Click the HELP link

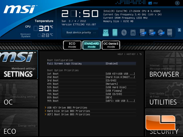click(x=120, y=54)
